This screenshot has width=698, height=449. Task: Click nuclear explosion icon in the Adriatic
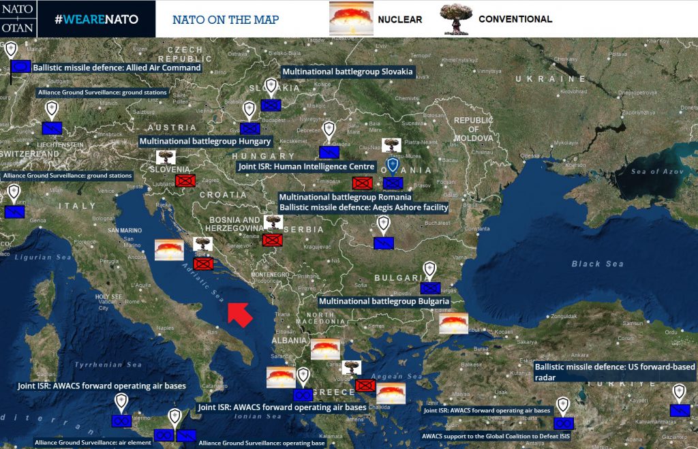pyautogui.click(x=169, y=250)
